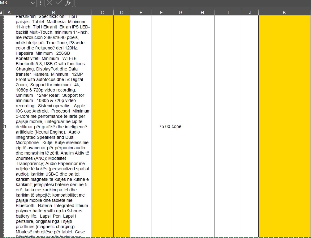Screen dimensions: 311x238
Task: Select the yellow cell in column K
Action: tap(284, 126)
